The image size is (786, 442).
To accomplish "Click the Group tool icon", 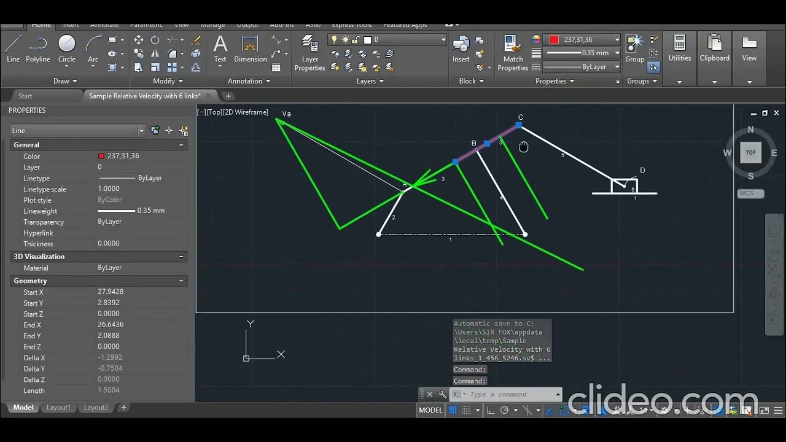I will coord(634,48).
